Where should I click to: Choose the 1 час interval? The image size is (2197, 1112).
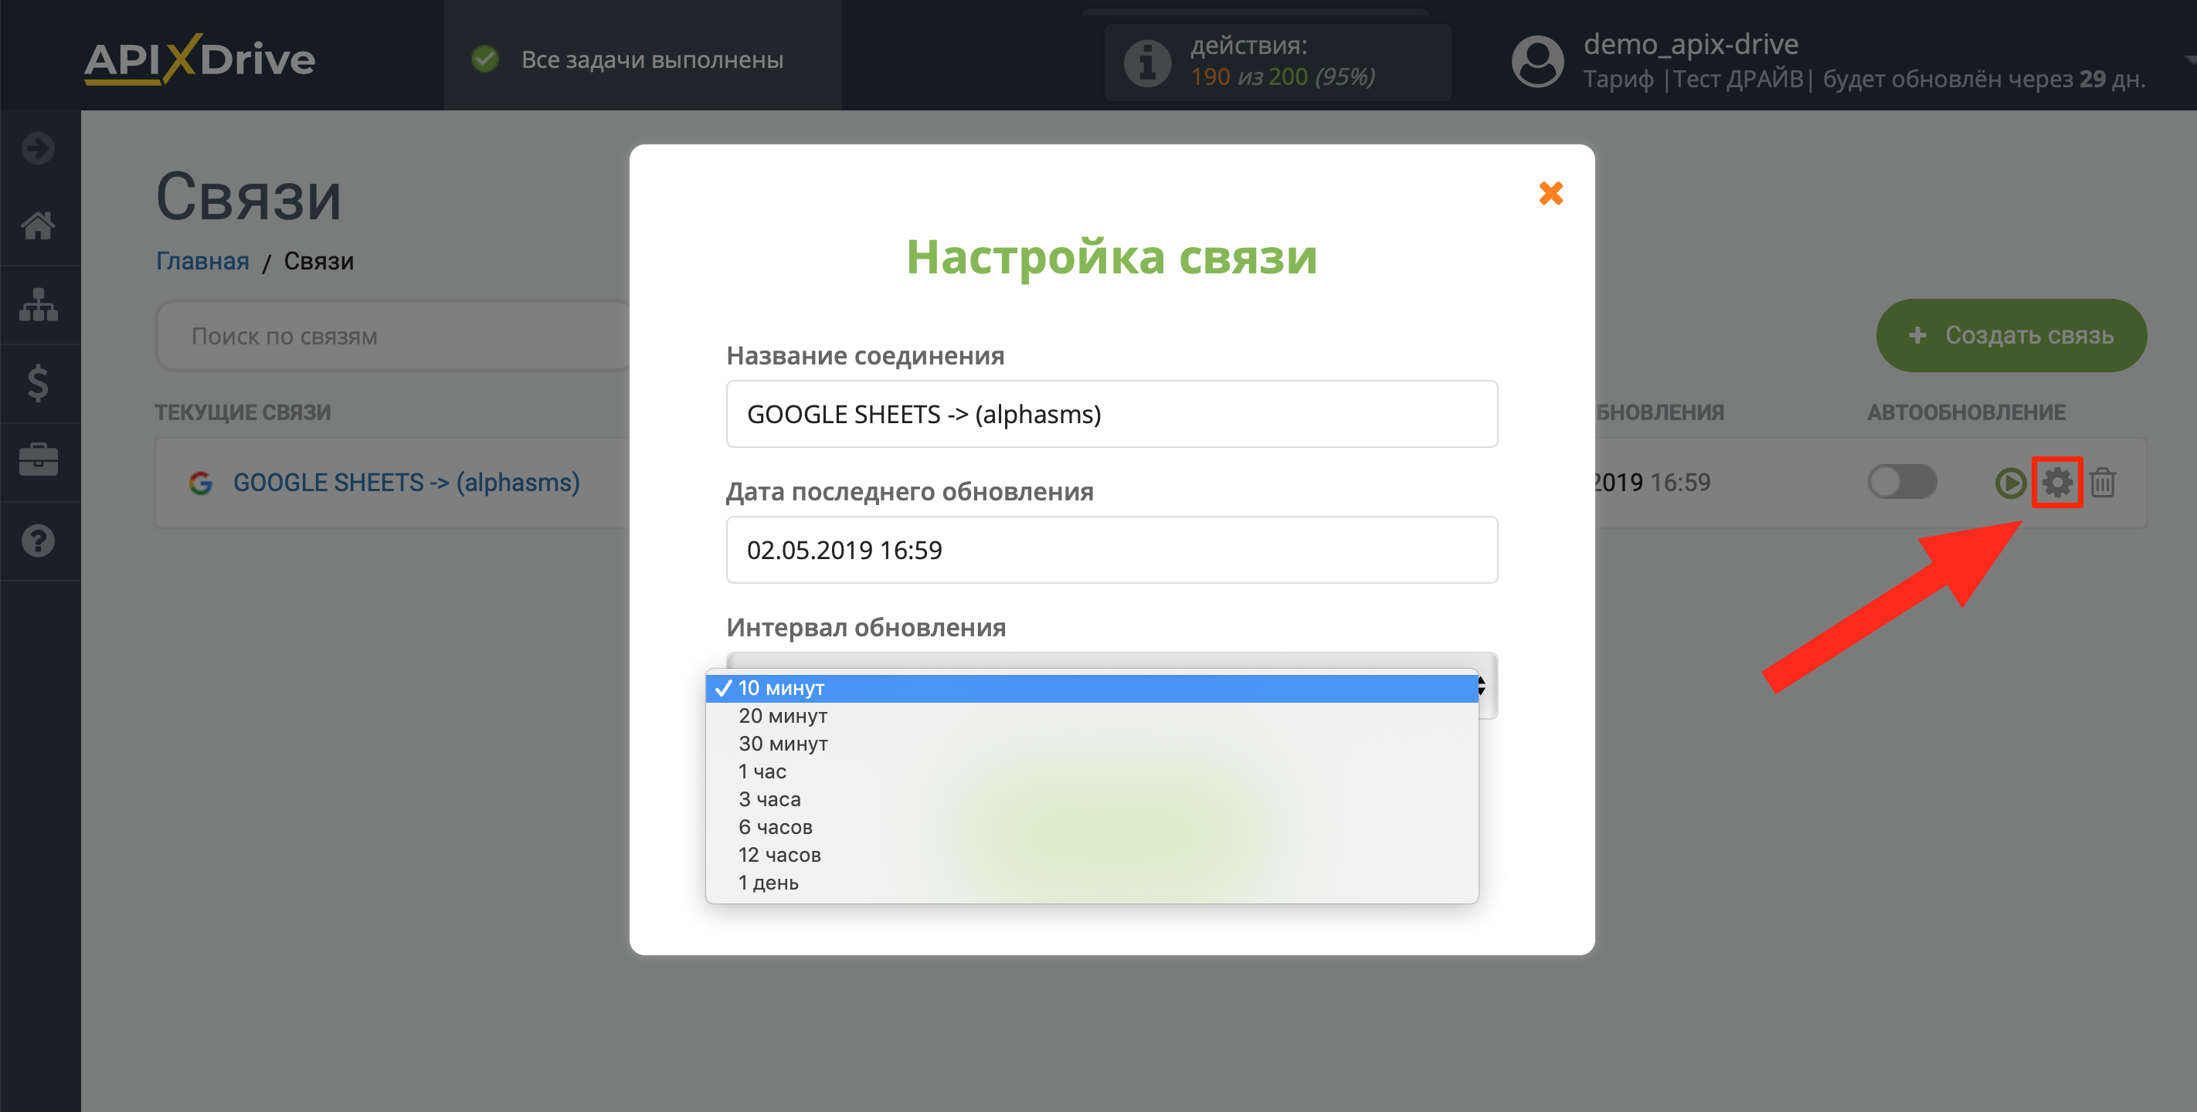1092,771
